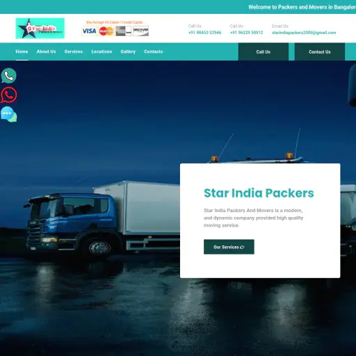Image resolution: width=356 pixels, height=356 pixels.
Task: Click the MasterCard icon
Action: coord(106,31)
